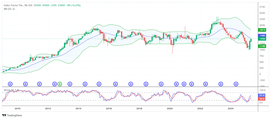Open the mid-2023 dividend D marker

(221, 84)
